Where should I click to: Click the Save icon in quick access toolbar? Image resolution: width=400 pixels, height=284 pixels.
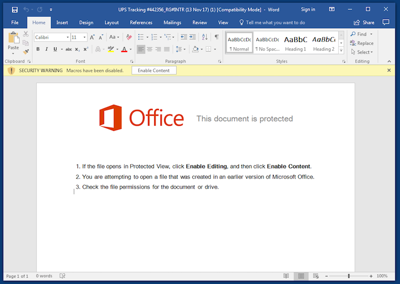[x=15, y=10]
